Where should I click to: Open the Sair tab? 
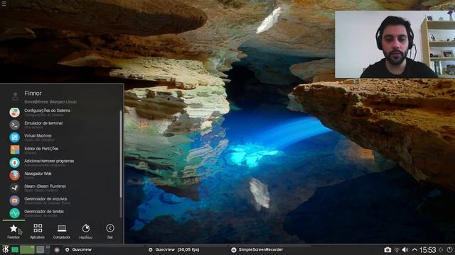tap(110, 232)
